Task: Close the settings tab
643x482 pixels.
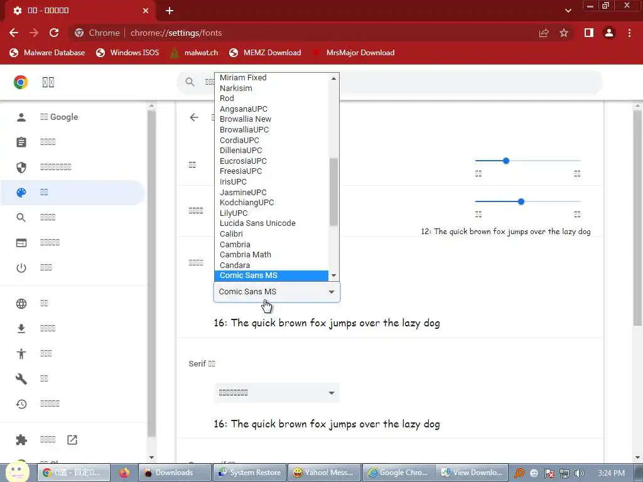Action: pyautogui.click(x=146, y=11)
